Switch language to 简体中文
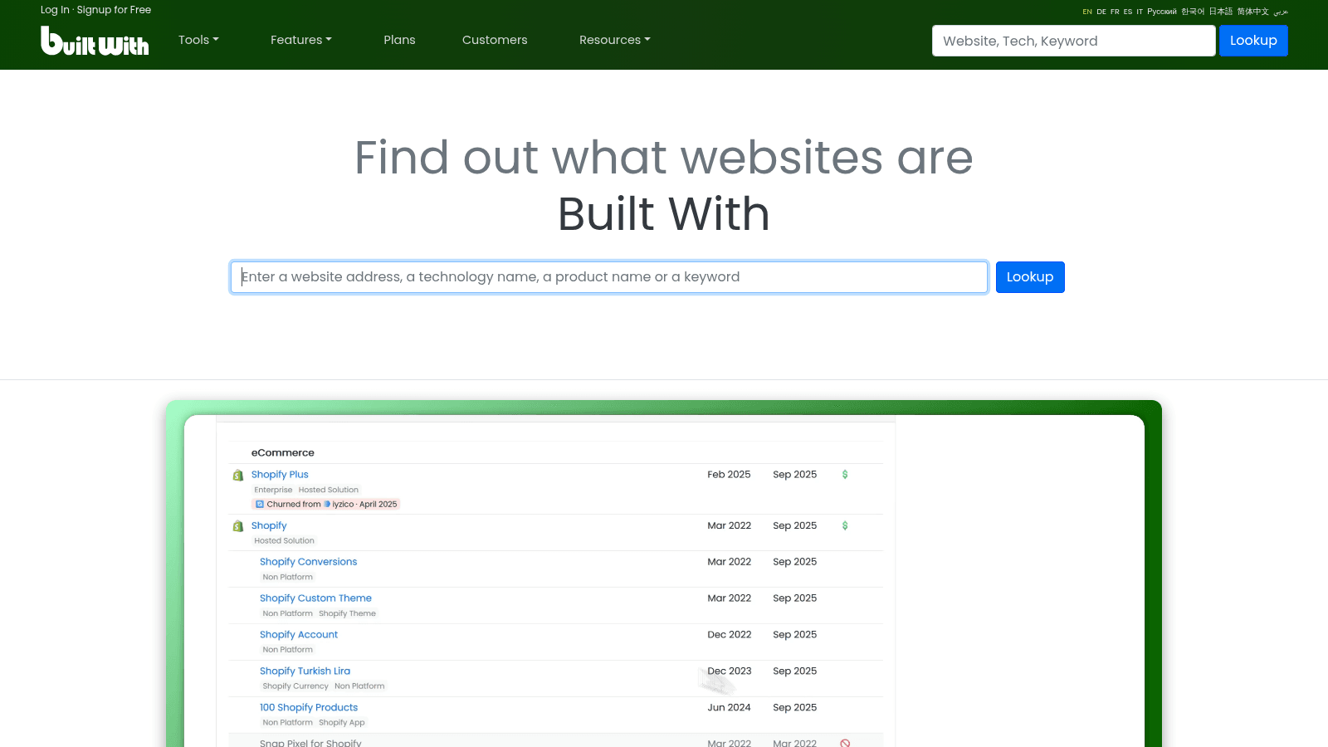Screen dimensions: 1328x747 click(x=1253, y=12)
